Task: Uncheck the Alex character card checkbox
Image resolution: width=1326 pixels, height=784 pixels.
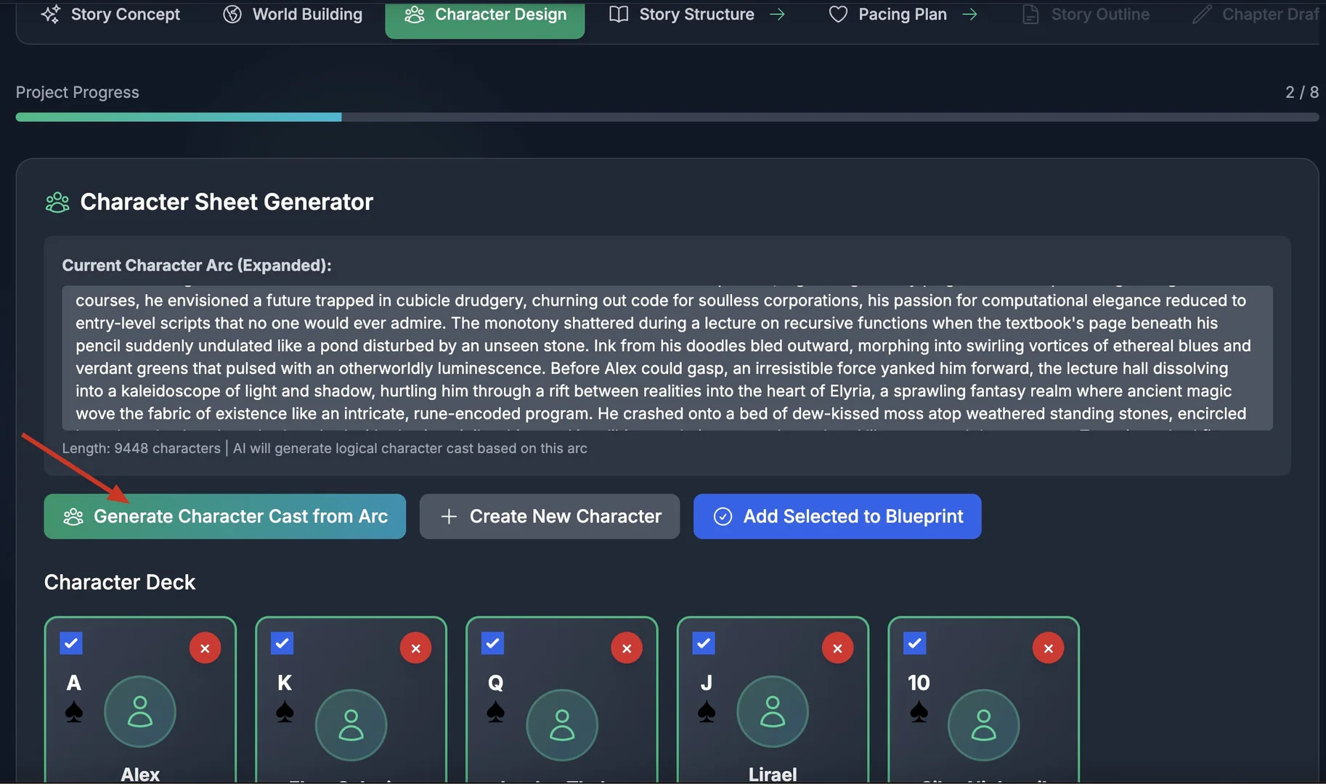Action: [x=71, y=643]
